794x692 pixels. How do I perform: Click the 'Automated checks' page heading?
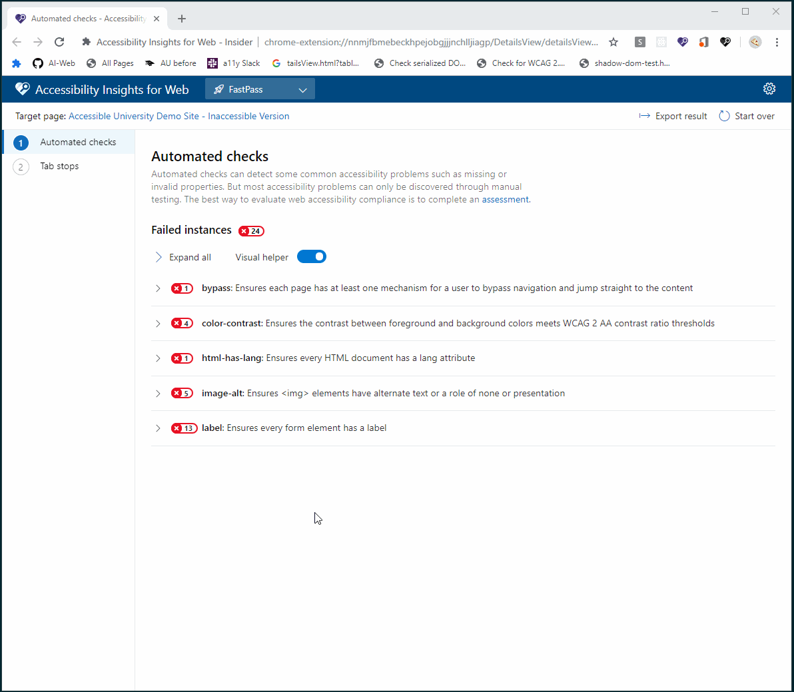[210, 157]
